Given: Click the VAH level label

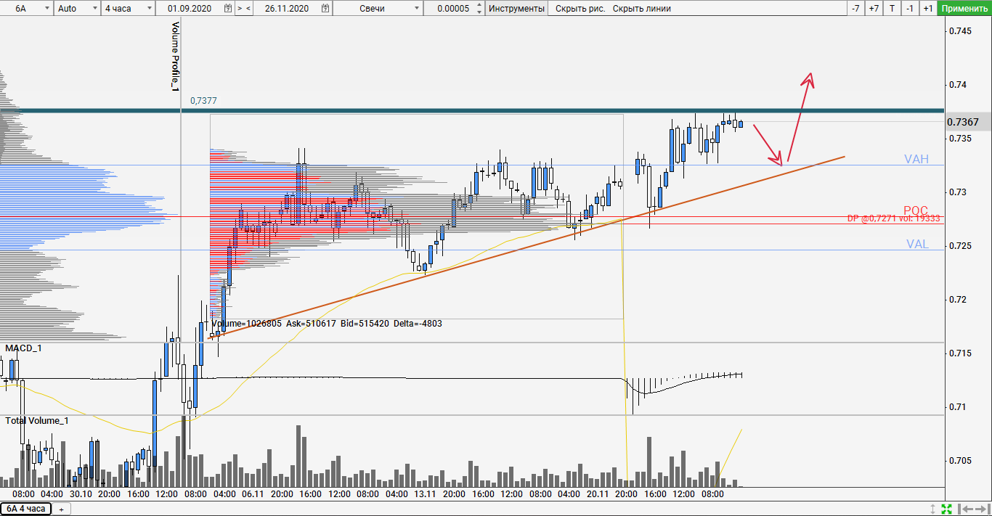Looking at the screenshot, I should [x=916, y=159].
